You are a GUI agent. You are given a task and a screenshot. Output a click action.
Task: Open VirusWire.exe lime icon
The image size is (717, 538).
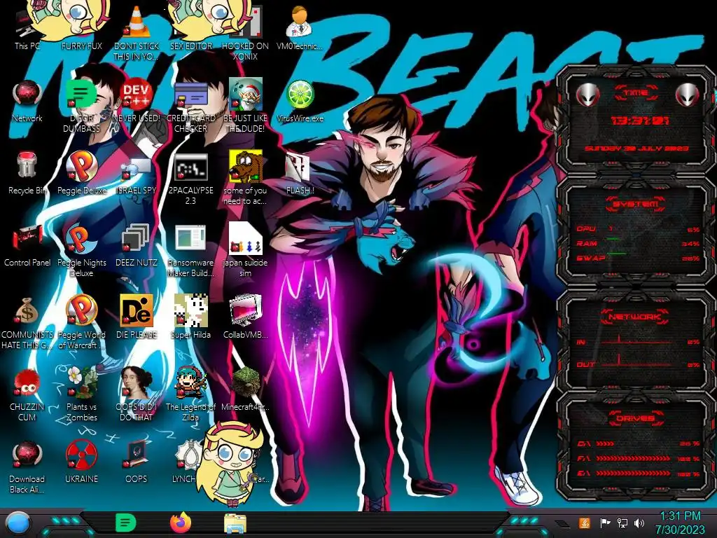tap(300, 102)
